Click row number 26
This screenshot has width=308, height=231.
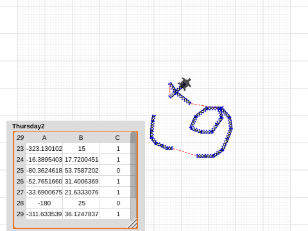tap(20, 182)
